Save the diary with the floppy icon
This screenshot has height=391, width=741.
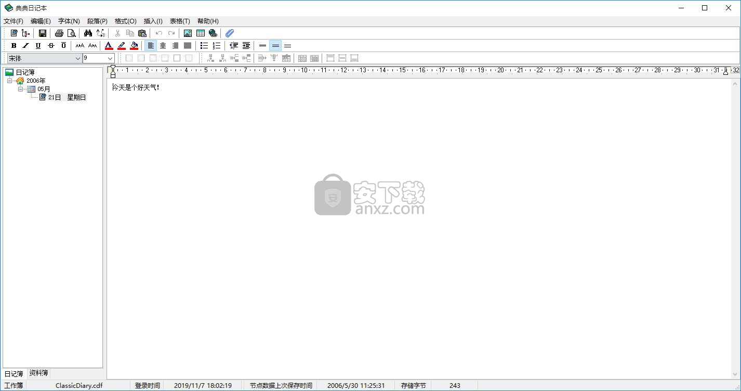click(43, 33)
